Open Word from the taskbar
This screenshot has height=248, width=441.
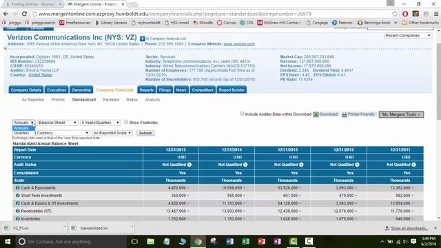[229, 242]
